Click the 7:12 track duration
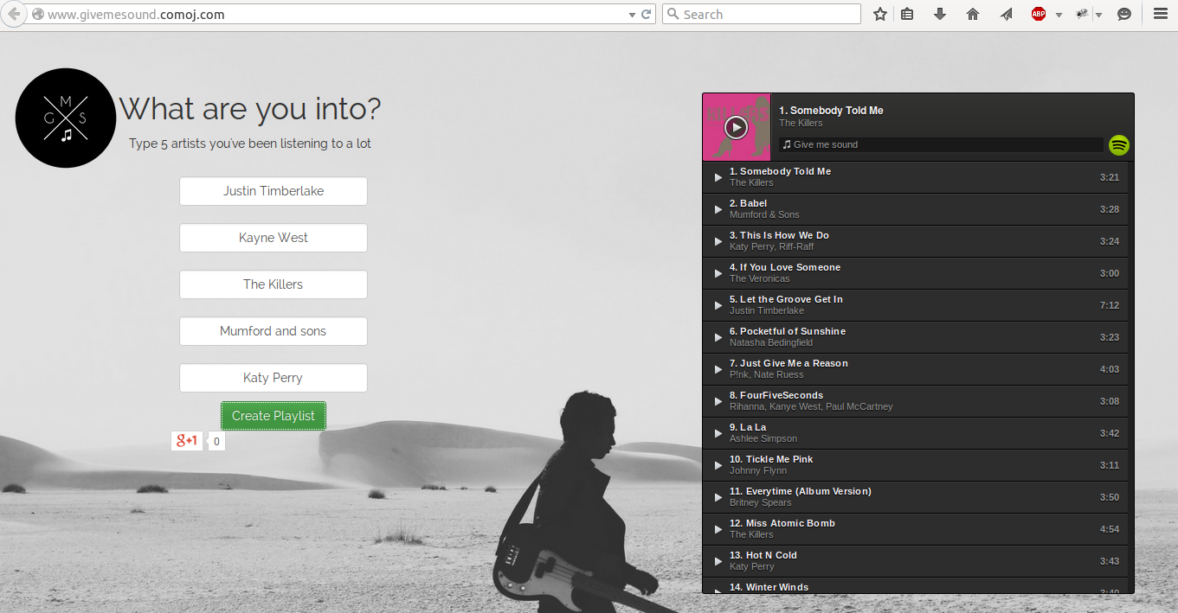Screen dimensions: 1178x613 coord(1110,305)
